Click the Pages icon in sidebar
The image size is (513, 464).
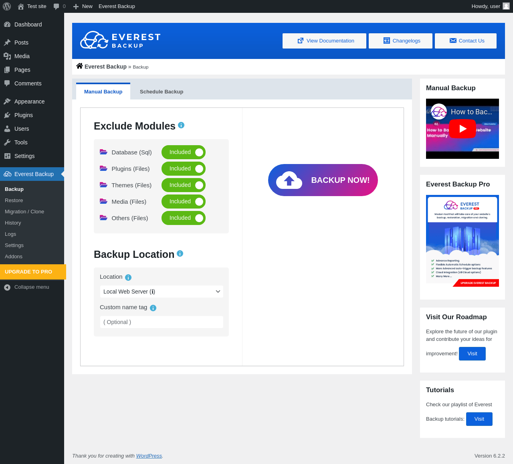[x=7, y=70]
